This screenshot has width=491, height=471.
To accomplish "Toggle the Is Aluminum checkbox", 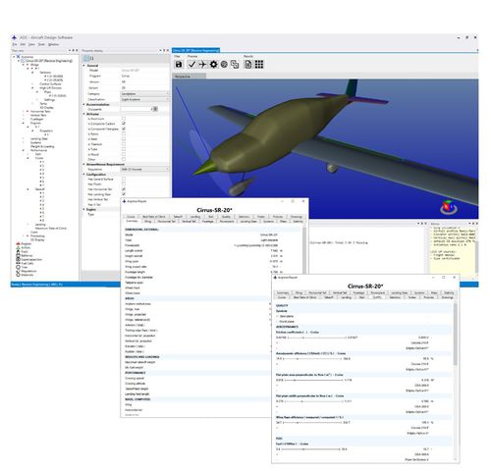I will [x=124, y=119].
